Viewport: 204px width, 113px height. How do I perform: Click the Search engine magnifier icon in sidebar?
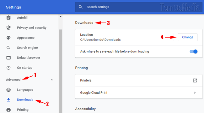tap(8, 48)
